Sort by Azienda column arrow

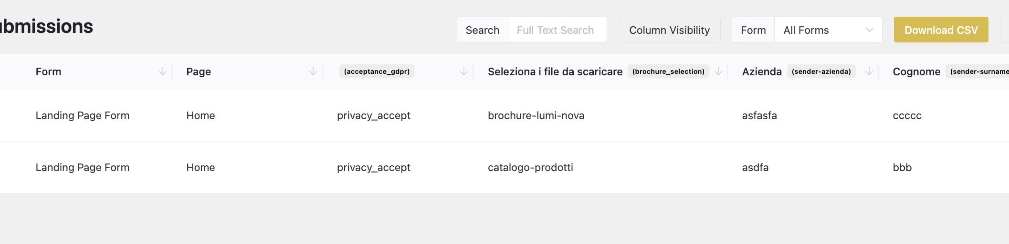pyautogui.click(x=869, y=71)
